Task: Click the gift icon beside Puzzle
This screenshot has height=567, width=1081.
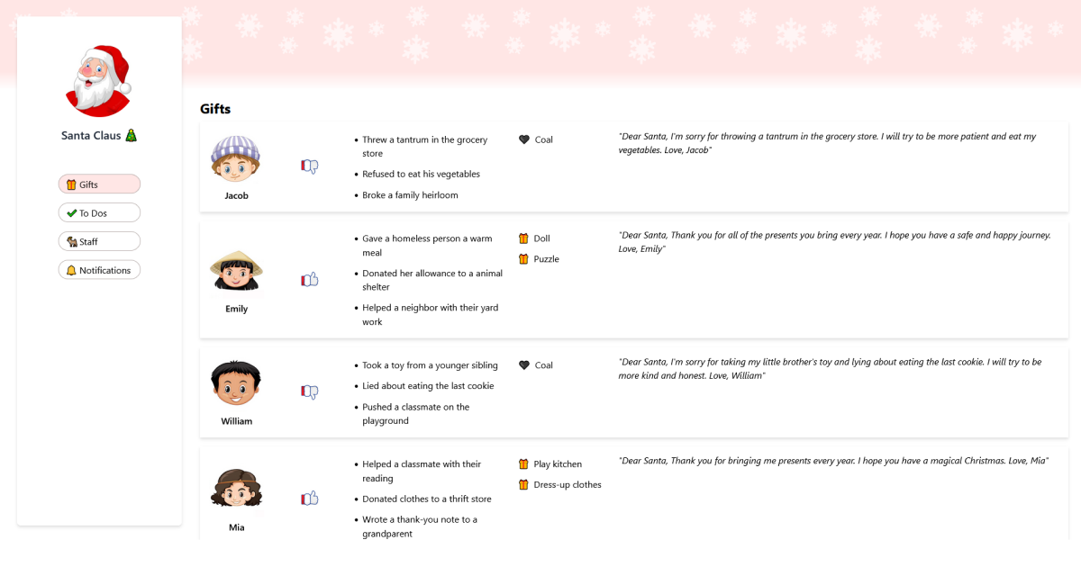Action: 523,259
